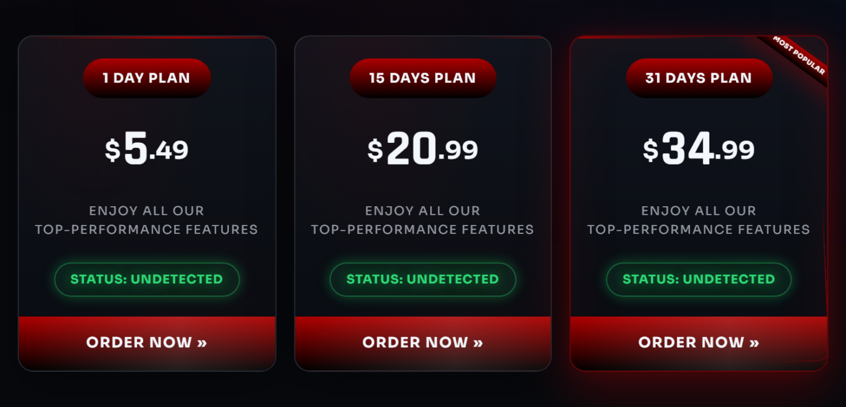
Task: Order the 15 Days Plan now
Action: pyautogui.click(x=423, y=343)
